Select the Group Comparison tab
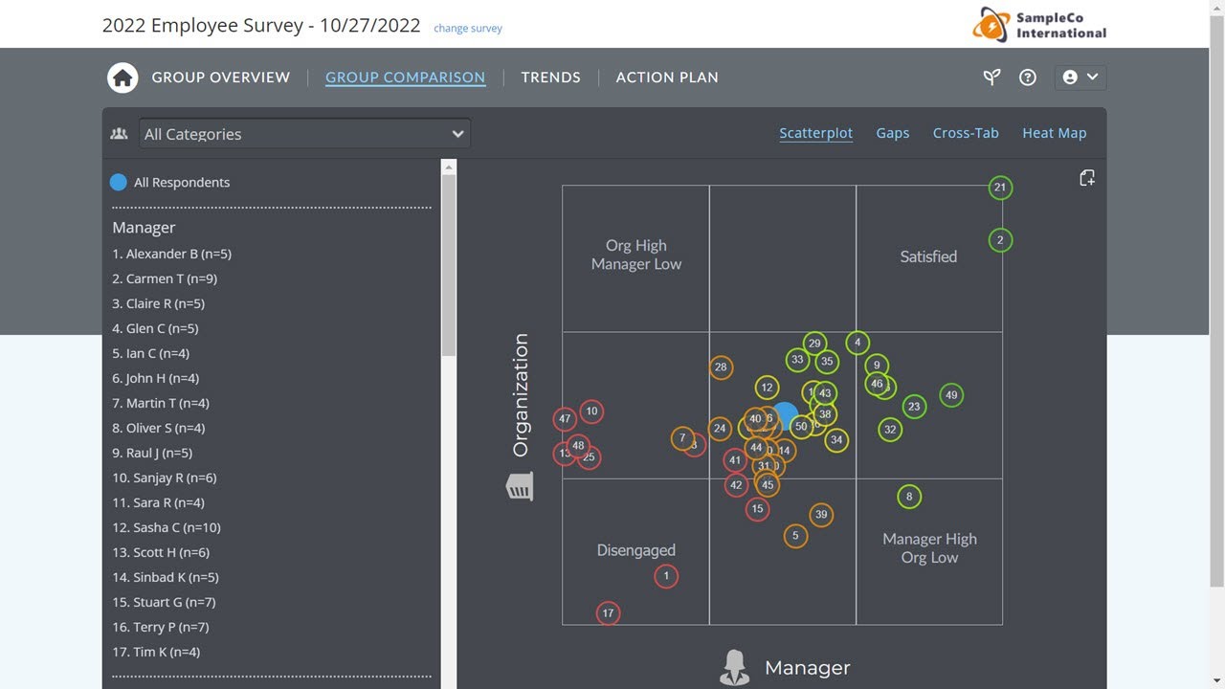The height and width of the screenshot is (689, 1225). tap(406, 78)
